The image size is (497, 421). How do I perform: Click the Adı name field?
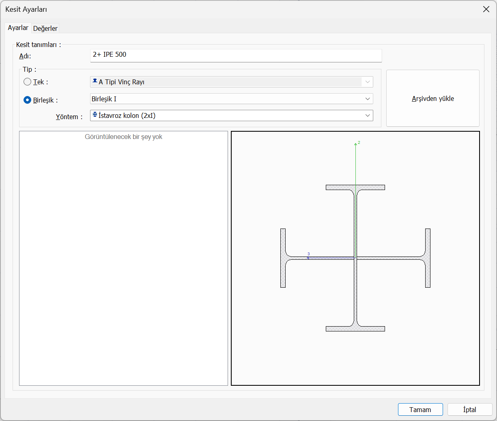[x=235, y=55]
